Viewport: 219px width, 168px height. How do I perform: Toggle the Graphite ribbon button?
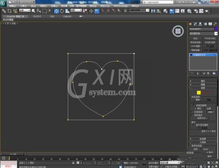coord(172,11)
